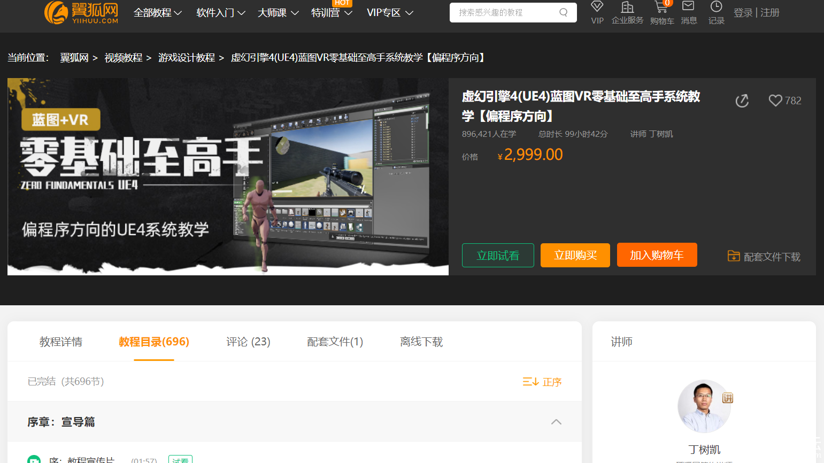Click the share icon beside course title
The width and height of the screenshot is (824, 463).
click(742, 101)
